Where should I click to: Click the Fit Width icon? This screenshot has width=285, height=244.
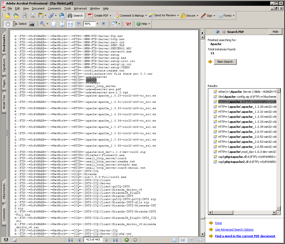[x=70, y=24]
